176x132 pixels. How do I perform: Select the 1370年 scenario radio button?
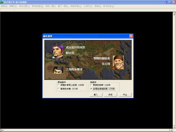(x=91, y=89)
